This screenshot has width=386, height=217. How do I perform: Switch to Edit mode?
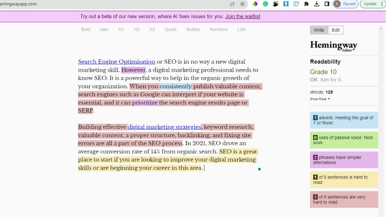[x=336, y=30]
